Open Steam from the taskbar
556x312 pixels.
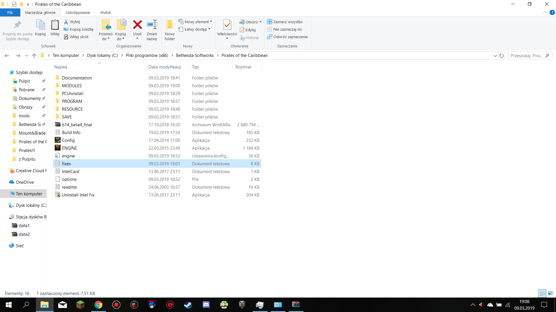tap(188, 305)
